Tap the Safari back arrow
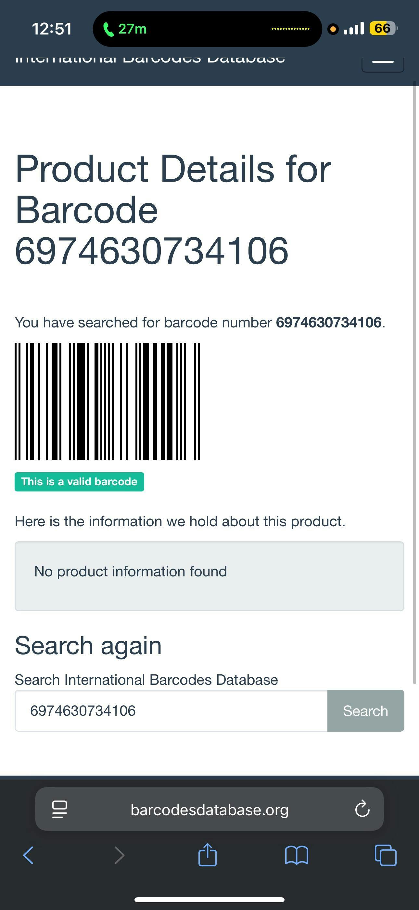The image size is (419, 910). click(28, 855)
